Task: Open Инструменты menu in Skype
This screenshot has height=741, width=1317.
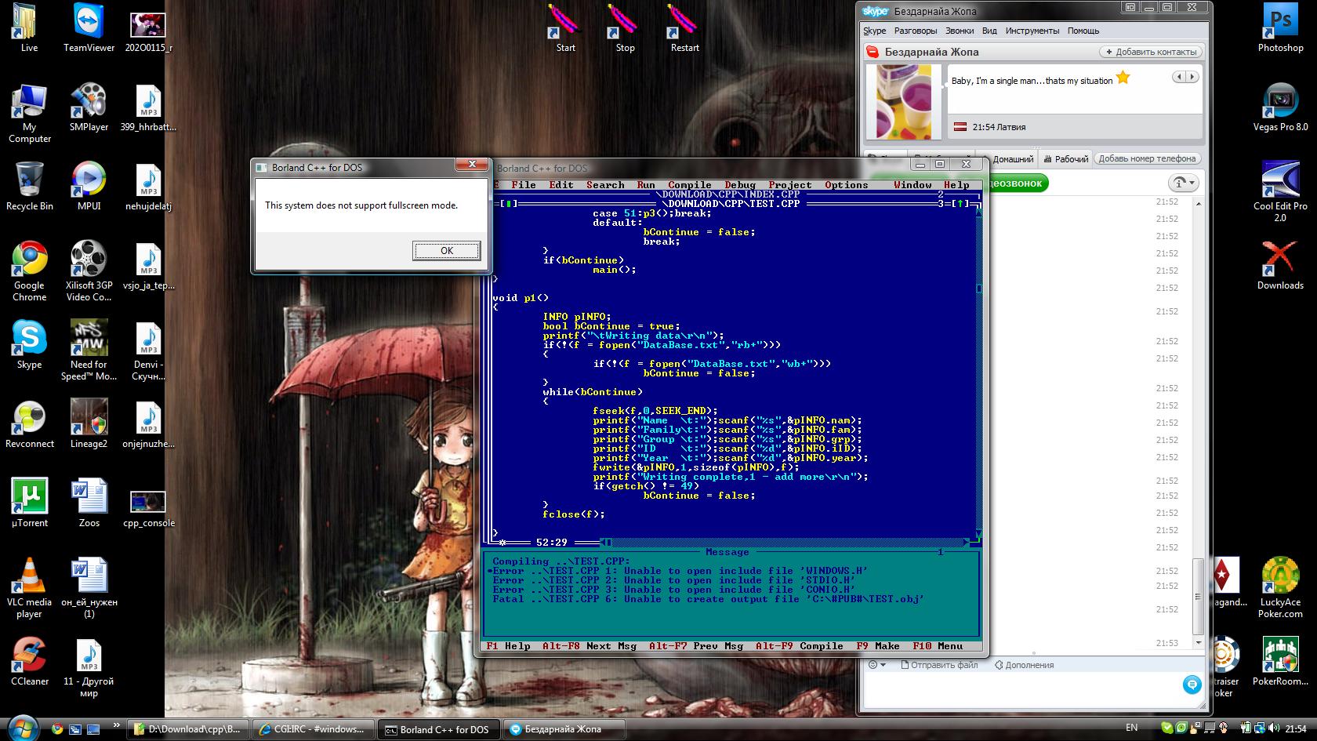Action: tap(1032, 31)
